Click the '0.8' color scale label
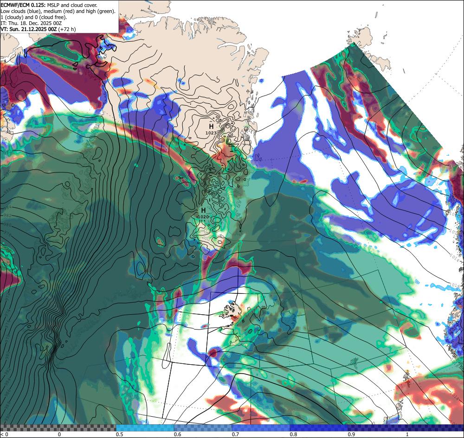Image resolution: width=464 pixels, height=438 pixels. (x=294, y=434)
